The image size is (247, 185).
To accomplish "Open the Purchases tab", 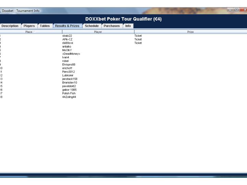I will click(x=112, y=26).
